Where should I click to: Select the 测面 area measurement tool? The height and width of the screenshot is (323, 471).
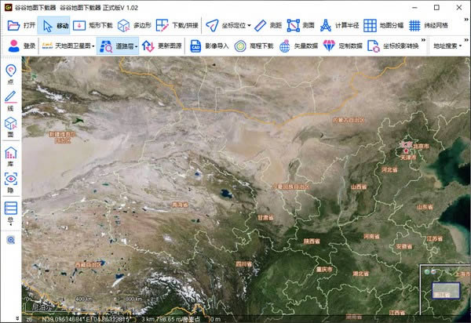pyautogui.click(x=301, y=26)
